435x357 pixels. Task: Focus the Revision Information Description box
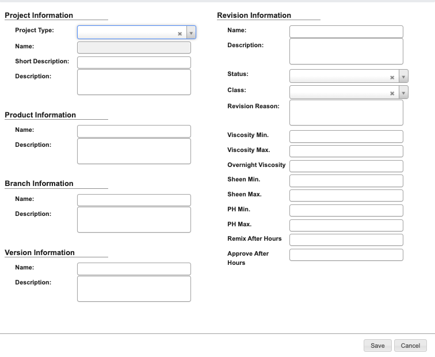346,51
